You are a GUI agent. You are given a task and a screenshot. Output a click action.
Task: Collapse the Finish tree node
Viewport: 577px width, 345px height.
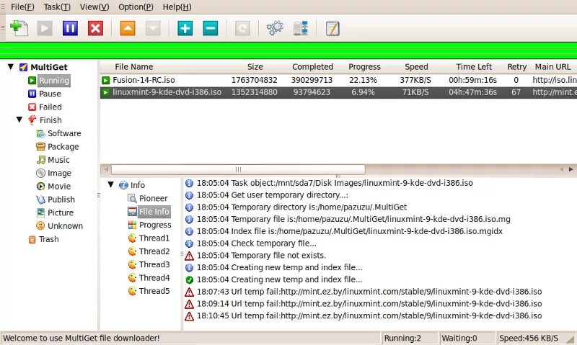pos(19,120)
